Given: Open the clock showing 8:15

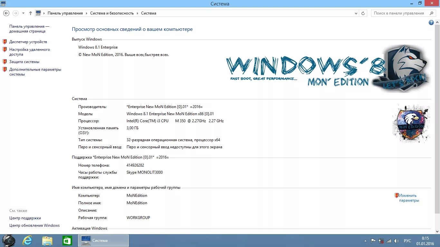Looking at the screenshot, I should (x=425, y=241).
